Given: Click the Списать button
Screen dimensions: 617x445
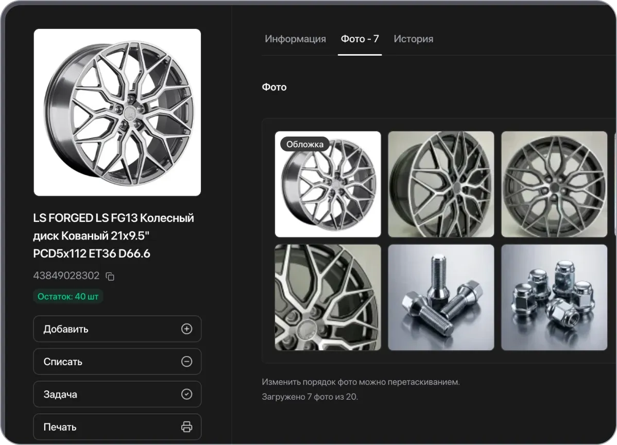Looking at the screenshot, I should click(117, 362).
